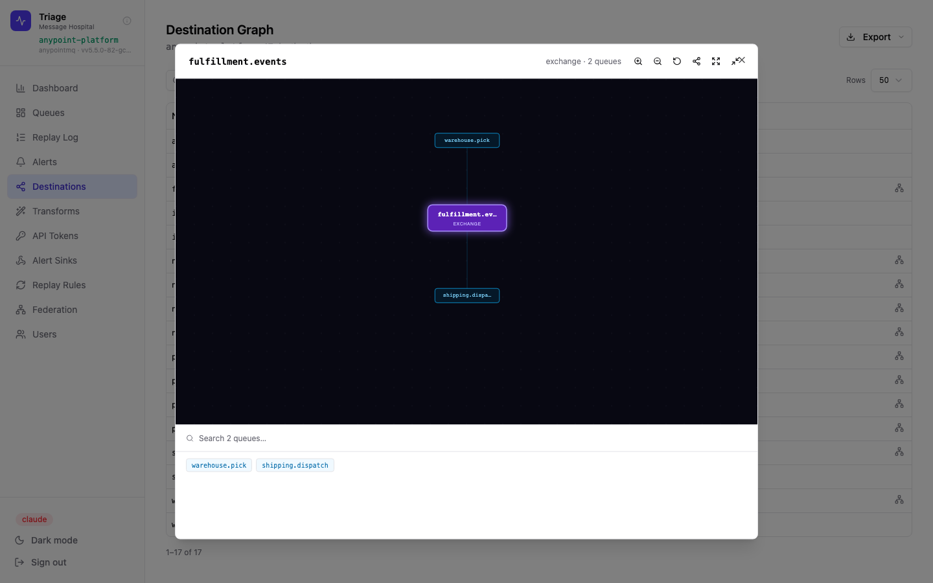The width and height of the screenshot is (933, 583).
Task: Click the info icon beside Triage title
Action: (127, 21)
